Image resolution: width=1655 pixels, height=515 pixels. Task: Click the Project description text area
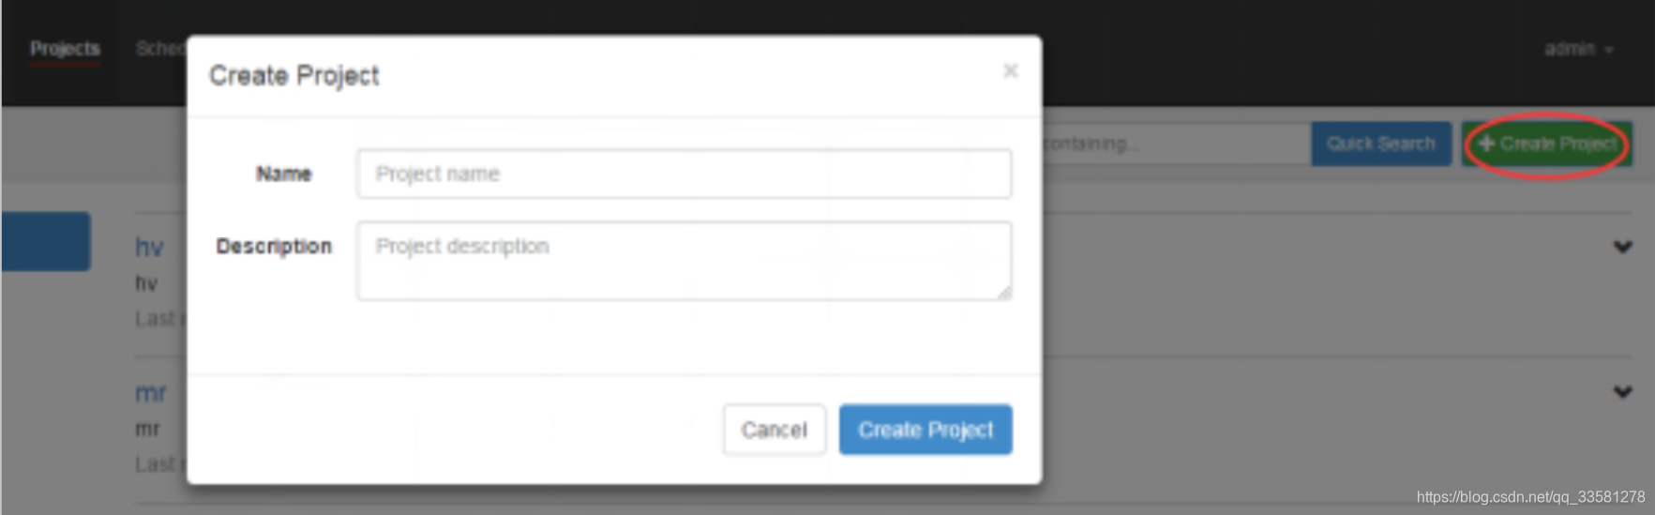click(684, 261)
